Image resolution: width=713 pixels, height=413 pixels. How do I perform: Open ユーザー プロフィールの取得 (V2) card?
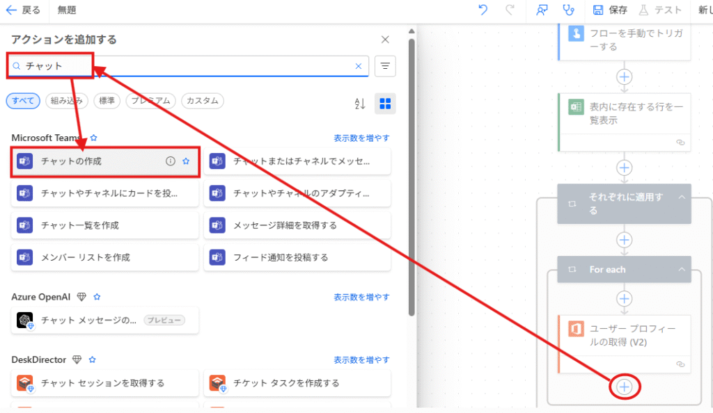[625, 344]
